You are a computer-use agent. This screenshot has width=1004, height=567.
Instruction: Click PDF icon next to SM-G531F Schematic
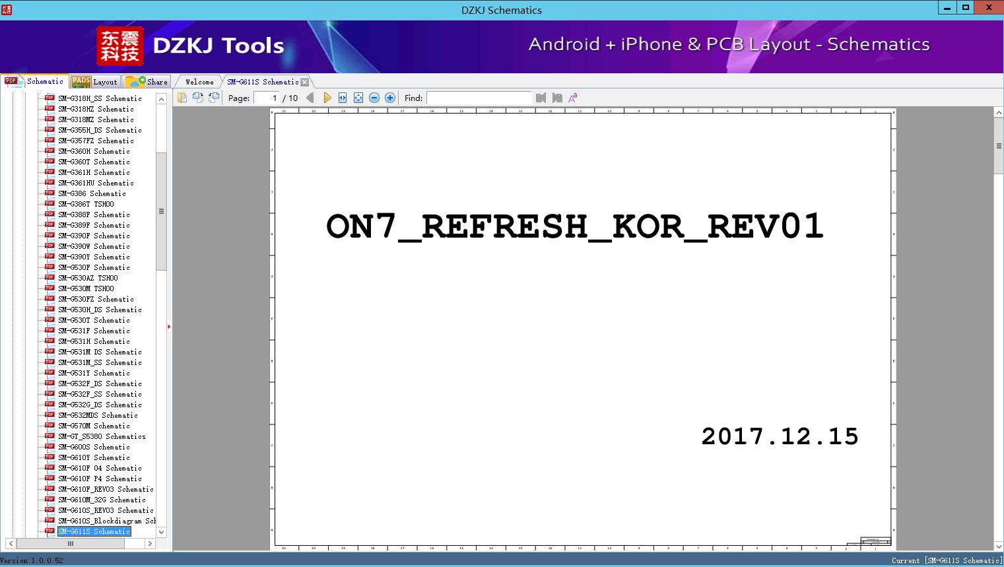coord(50,330)
